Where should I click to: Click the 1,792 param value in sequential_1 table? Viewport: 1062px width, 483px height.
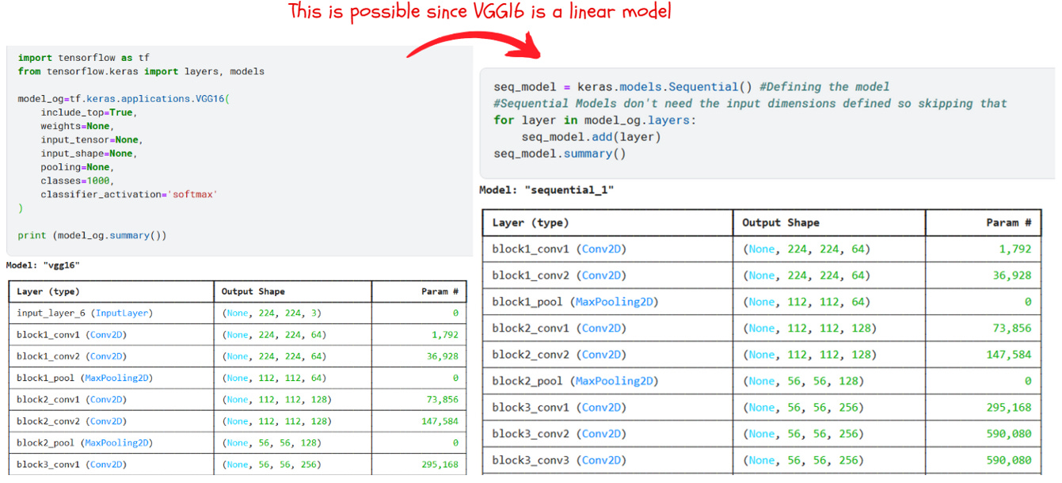click(1014, 249)
